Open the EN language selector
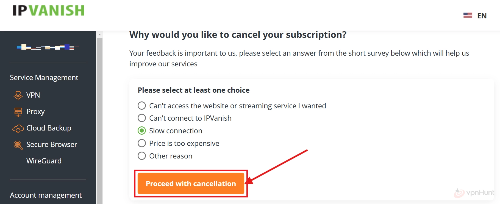This screenshot has height=204, width=500. [482, 16]
